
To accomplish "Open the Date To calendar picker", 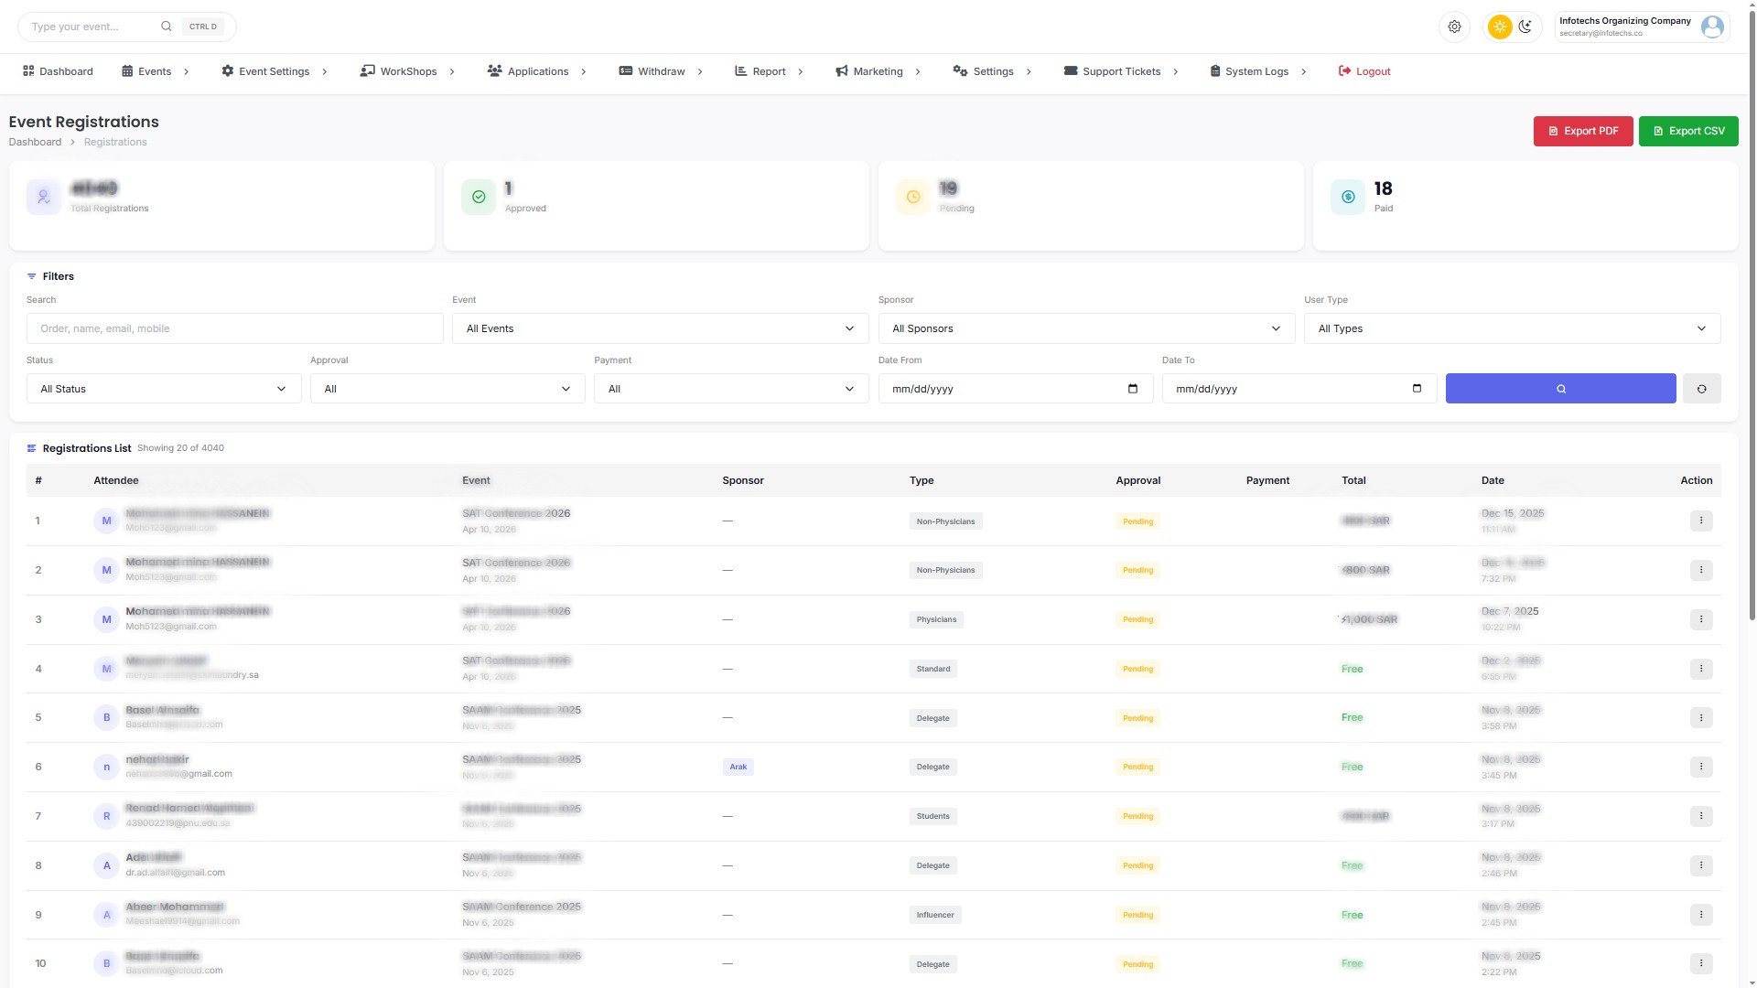I will click(1416, 389).
